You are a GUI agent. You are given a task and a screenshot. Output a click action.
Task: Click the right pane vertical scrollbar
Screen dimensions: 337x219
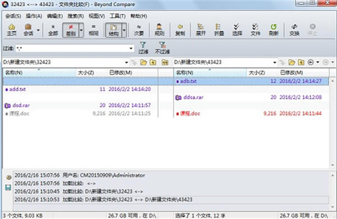coord(333,123)
